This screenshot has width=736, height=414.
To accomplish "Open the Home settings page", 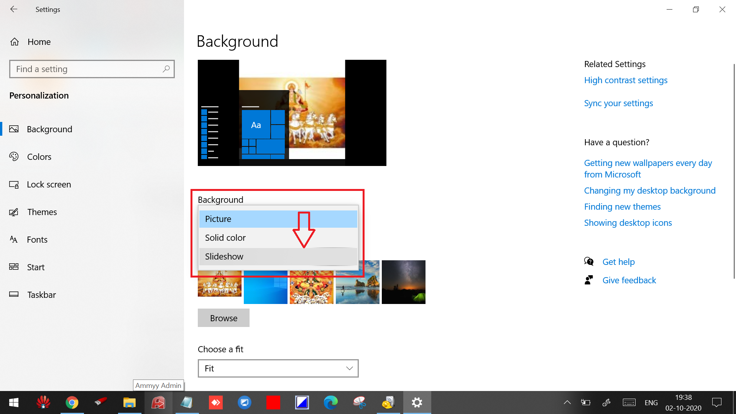I will point(38,42).
